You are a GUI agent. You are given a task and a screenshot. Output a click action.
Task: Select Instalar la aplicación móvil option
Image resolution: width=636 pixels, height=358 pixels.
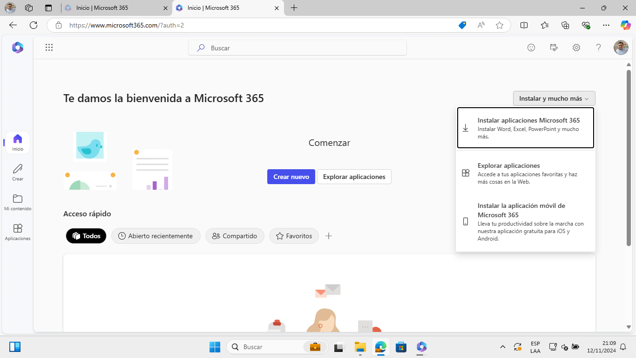(525, 221)
